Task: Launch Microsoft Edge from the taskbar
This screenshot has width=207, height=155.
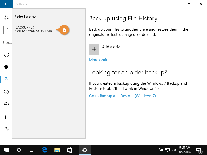Action: coord(44,150)
